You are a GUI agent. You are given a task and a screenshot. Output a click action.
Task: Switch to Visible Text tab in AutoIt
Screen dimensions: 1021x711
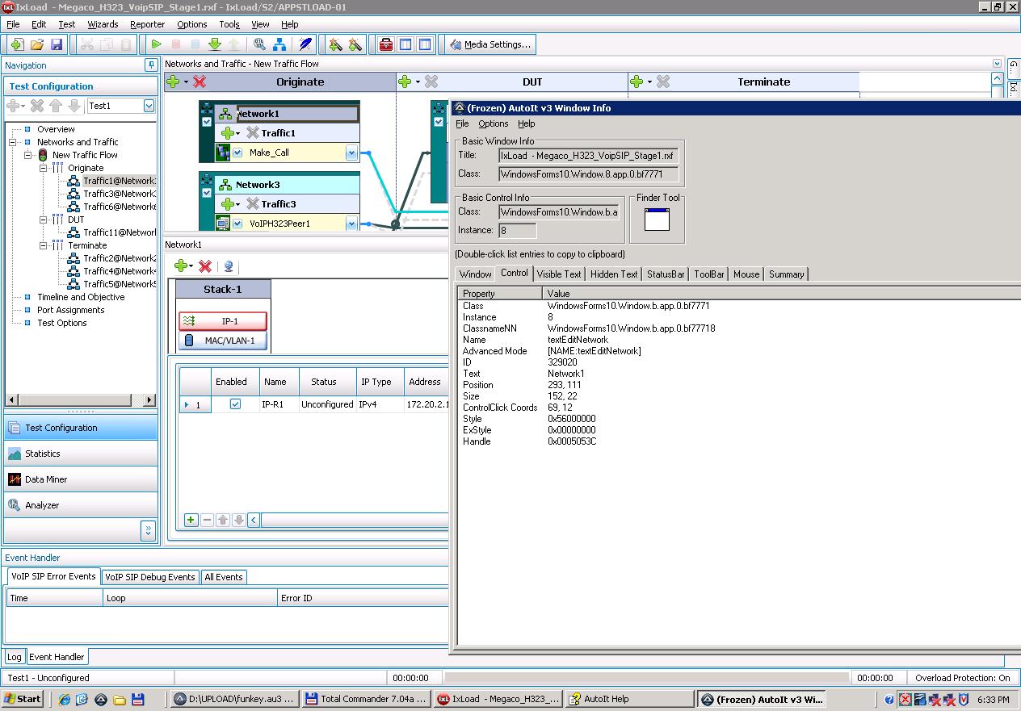pyautogui.click(x=558, y=274)
